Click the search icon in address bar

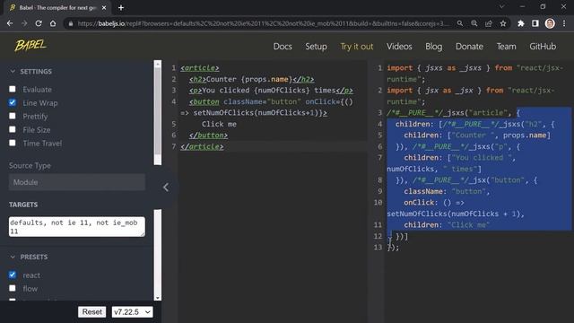460,23
